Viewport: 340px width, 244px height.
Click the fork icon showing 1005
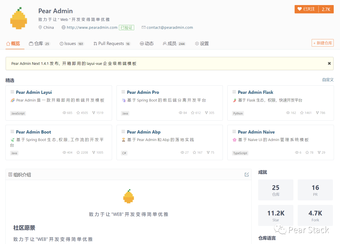point(94,152)
